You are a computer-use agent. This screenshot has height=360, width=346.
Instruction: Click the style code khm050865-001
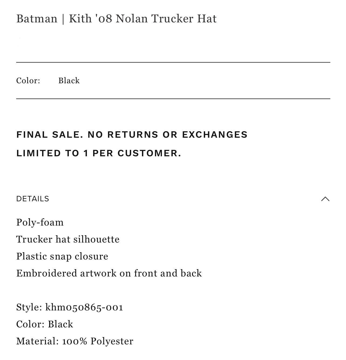84,307
